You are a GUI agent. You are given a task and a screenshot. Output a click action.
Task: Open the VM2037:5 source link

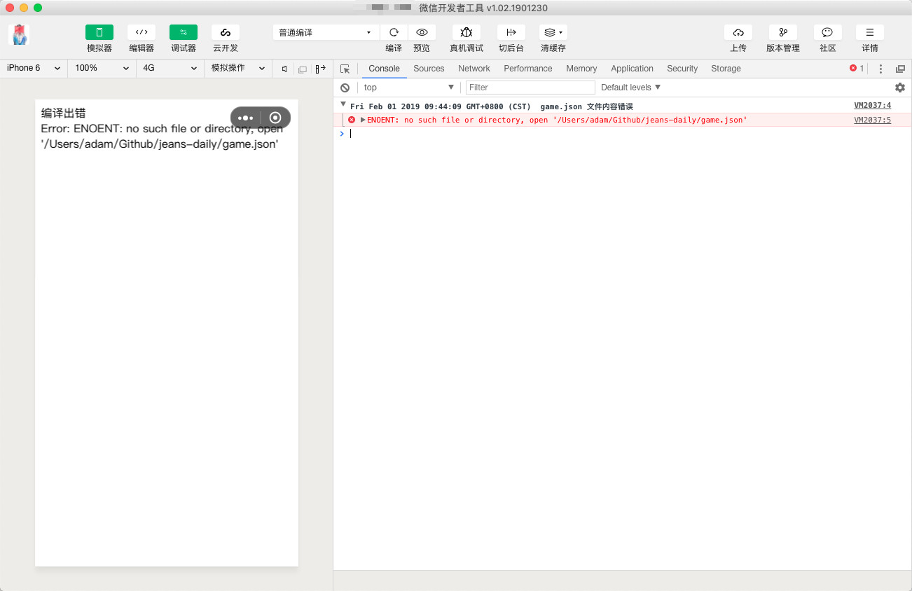click(872, 120)
